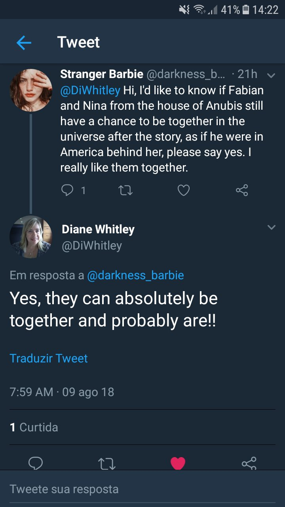Tap the battery icon in status bar

(x=246, y=10)
